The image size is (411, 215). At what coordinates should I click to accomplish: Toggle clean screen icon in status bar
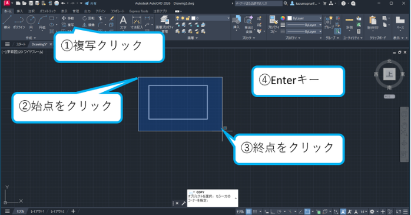(x=399, y=211)
